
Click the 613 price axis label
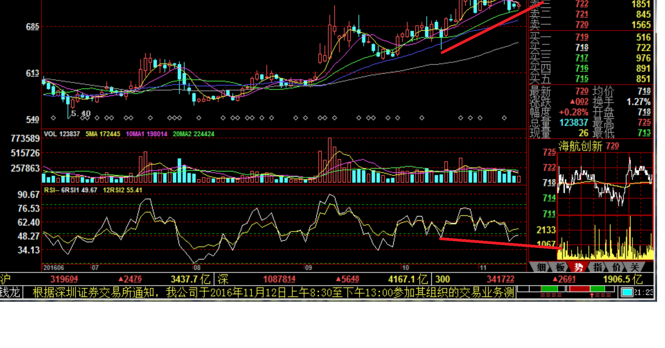point(33,73)
